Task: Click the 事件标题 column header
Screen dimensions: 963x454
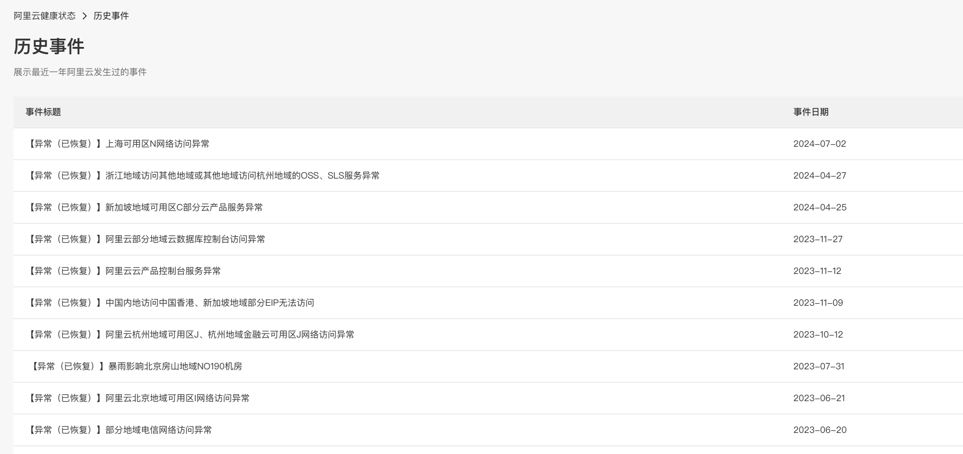Action: pos(43,112)
